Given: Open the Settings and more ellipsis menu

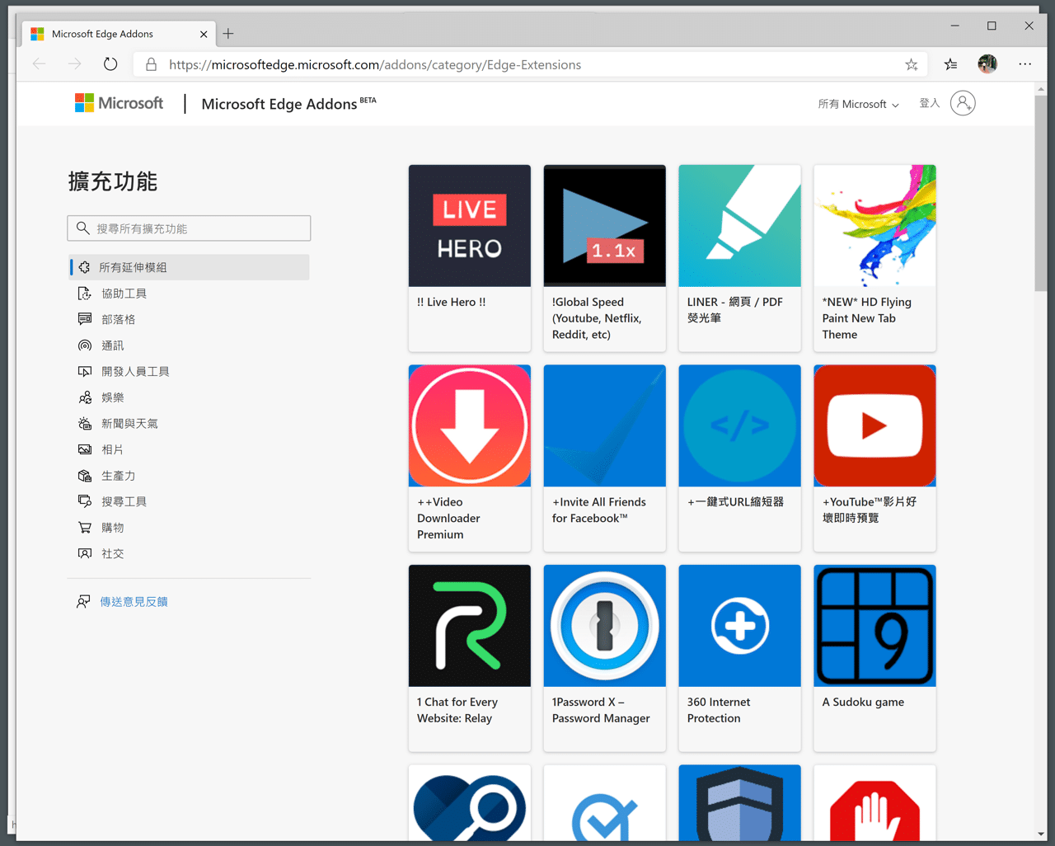Looking at the screenshot, I should point(1025,64).
